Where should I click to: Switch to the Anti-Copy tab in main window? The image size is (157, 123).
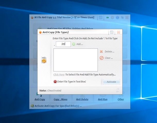40,99
